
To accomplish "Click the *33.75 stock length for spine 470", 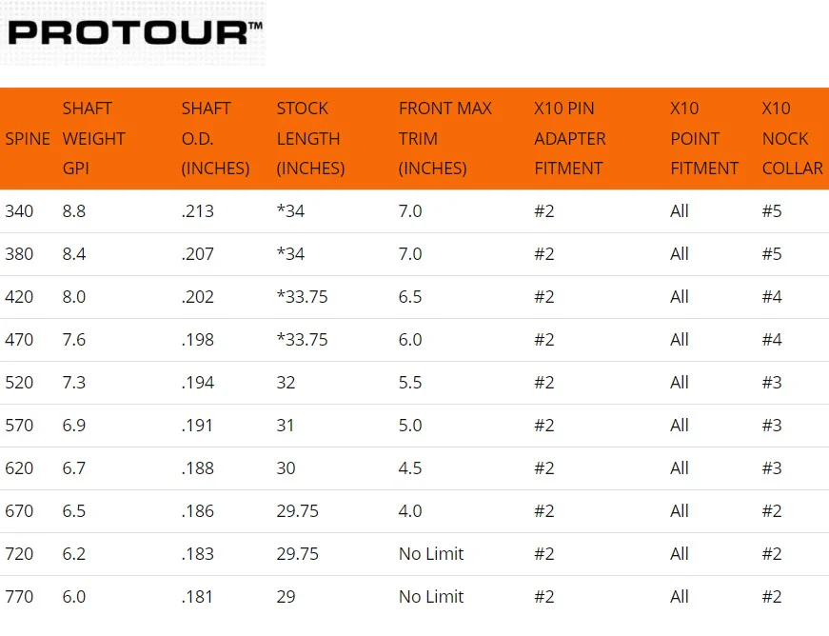I will pyautogui.click(x=303, y=339).
